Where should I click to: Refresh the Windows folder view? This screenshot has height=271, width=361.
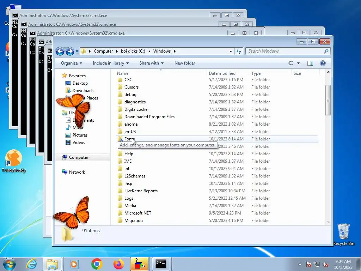click(239, 51)
